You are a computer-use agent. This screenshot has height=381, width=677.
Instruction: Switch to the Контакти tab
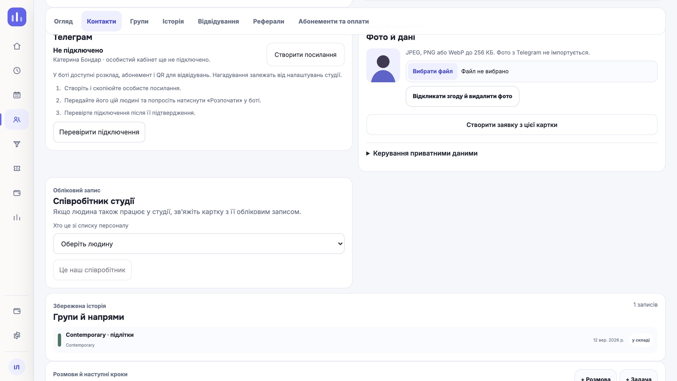(102, 21)
